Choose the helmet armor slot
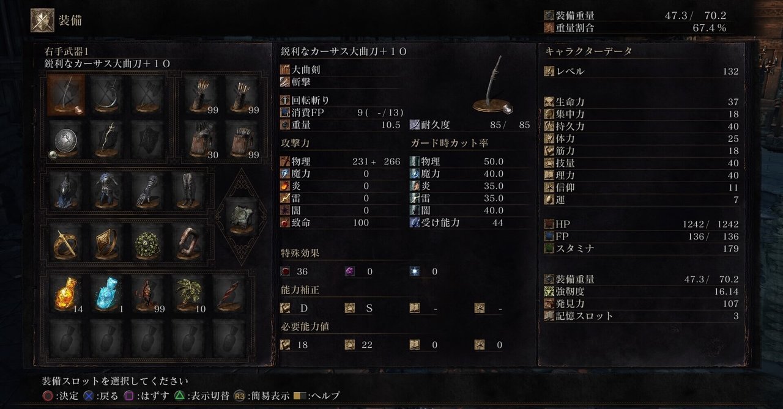 point(67,191)
